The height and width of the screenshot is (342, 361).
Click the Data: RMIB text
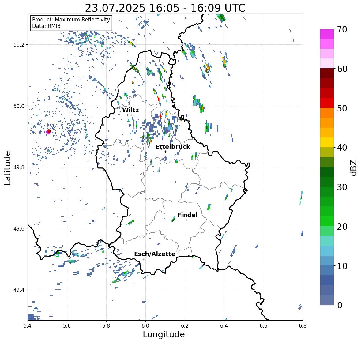tap(46, 26)
